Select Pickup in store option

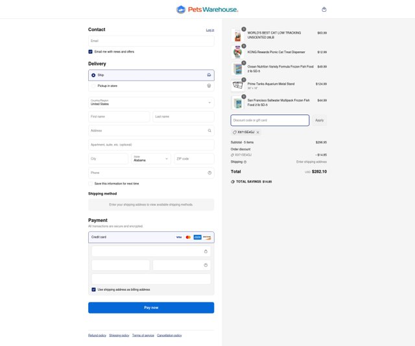151,86
